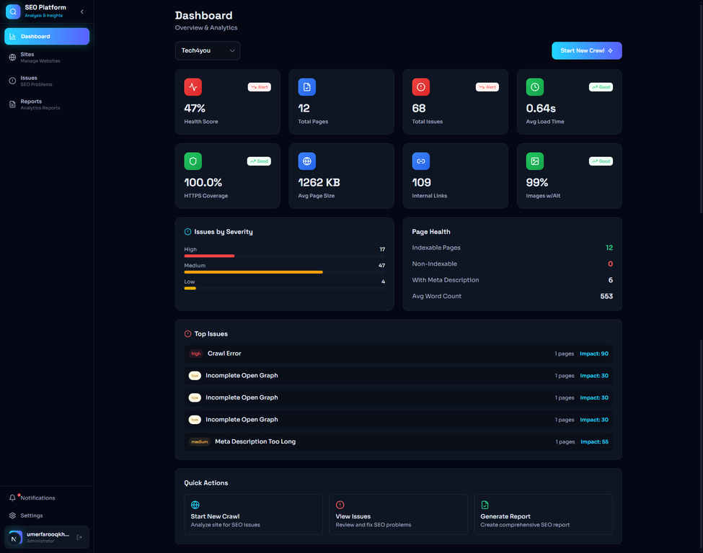Open the Settings gear icon
Viewport: 703px width, 553px height.
coord(12,516)
